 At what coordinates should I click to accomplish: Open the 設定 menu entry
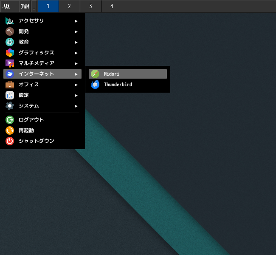click(42, 95)
